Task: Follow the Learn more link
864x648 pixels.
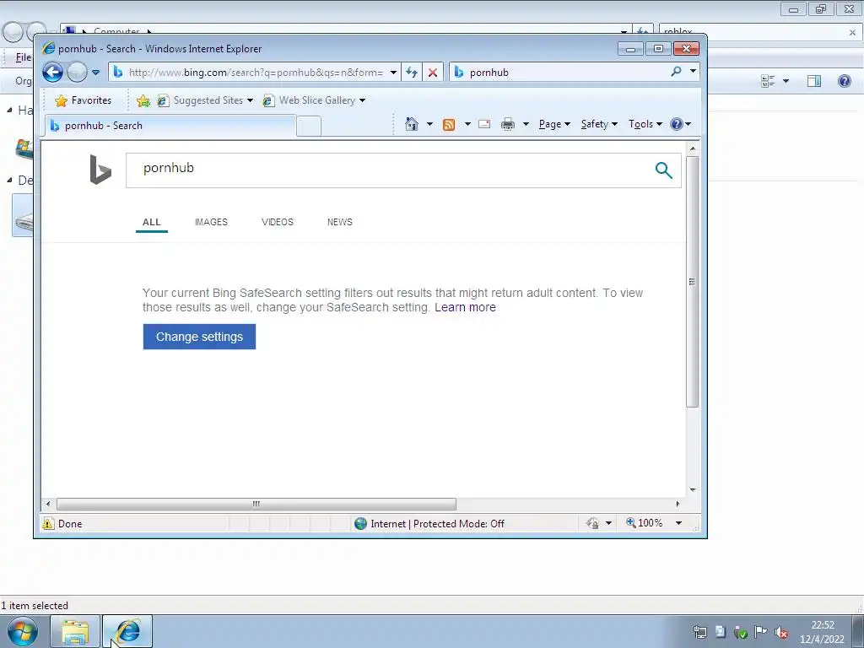Action: pos(465,307)
